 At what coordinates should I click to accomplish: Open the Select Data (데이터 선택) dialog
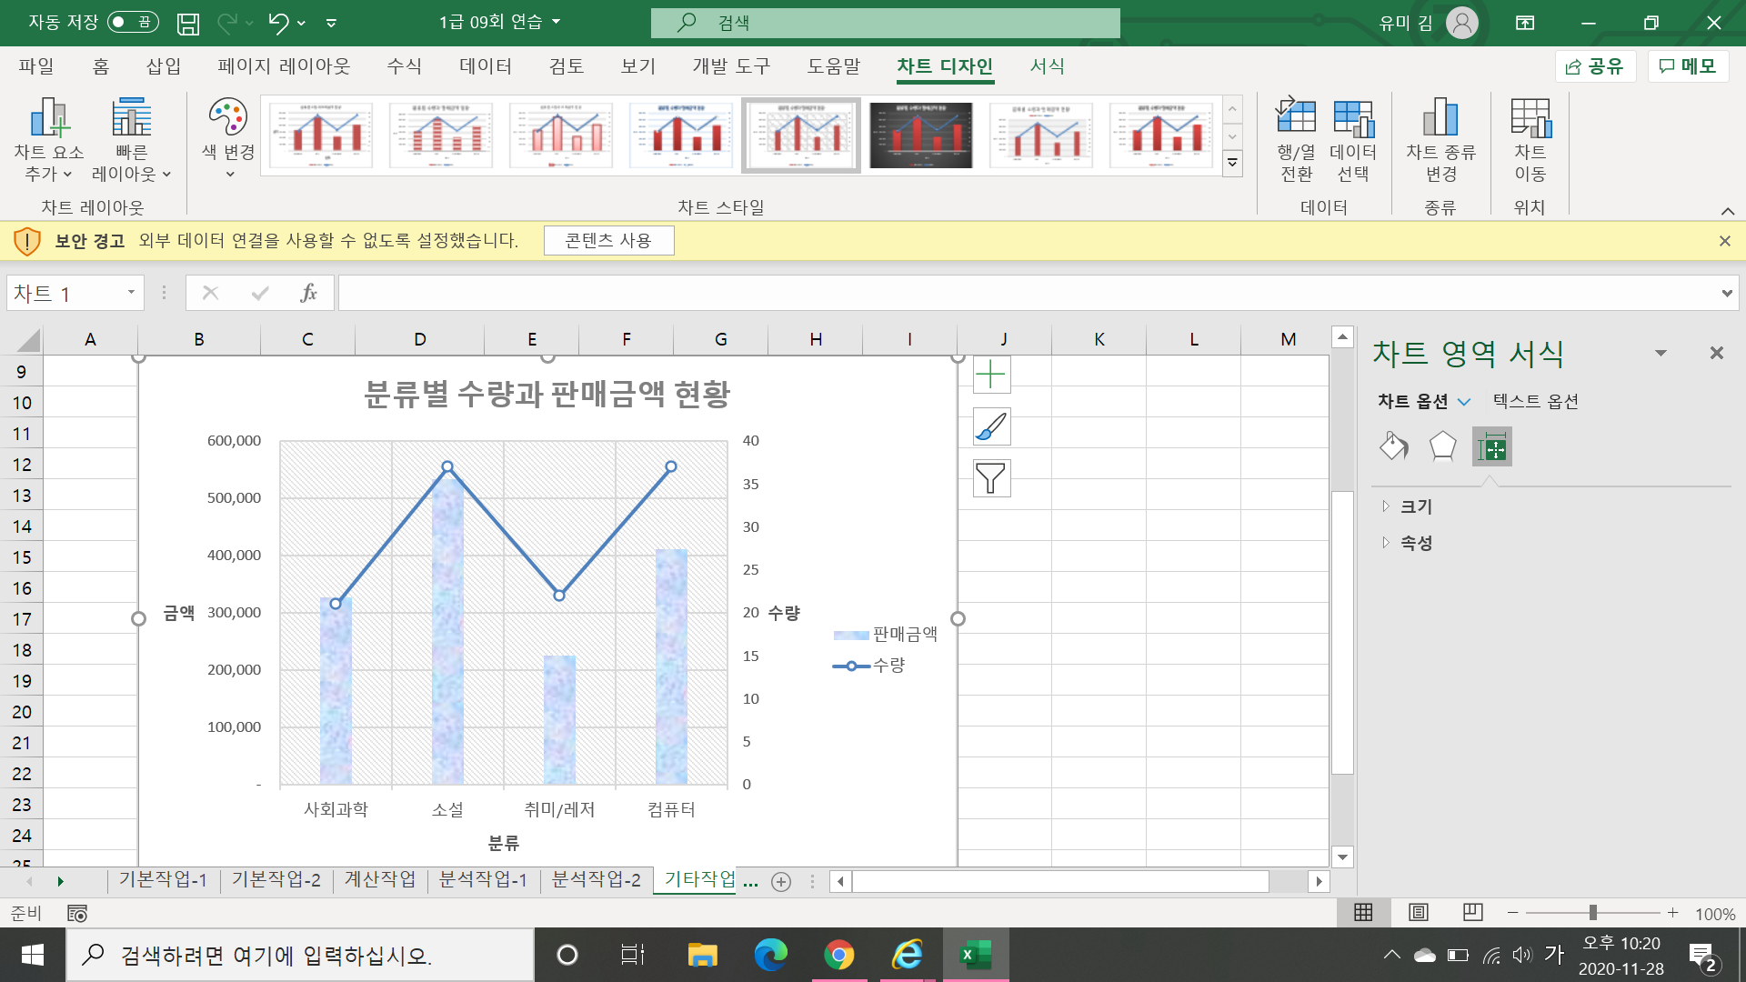click(x=1353, y=118)
